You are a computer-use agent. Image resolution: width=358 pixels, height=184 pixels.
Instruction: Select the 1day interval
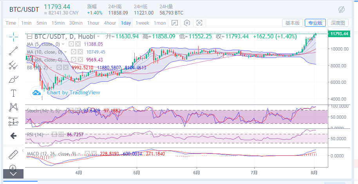point(126,23)
